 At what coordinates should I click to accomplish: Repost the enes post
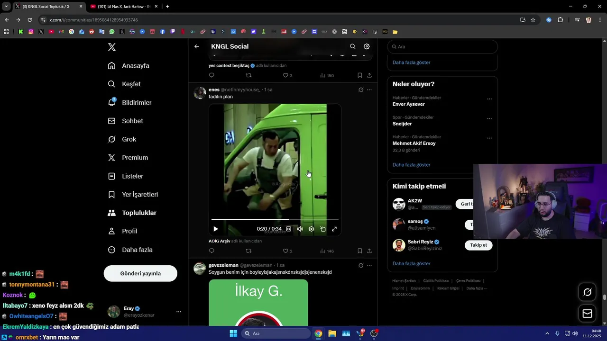click(x=248, y=251)
